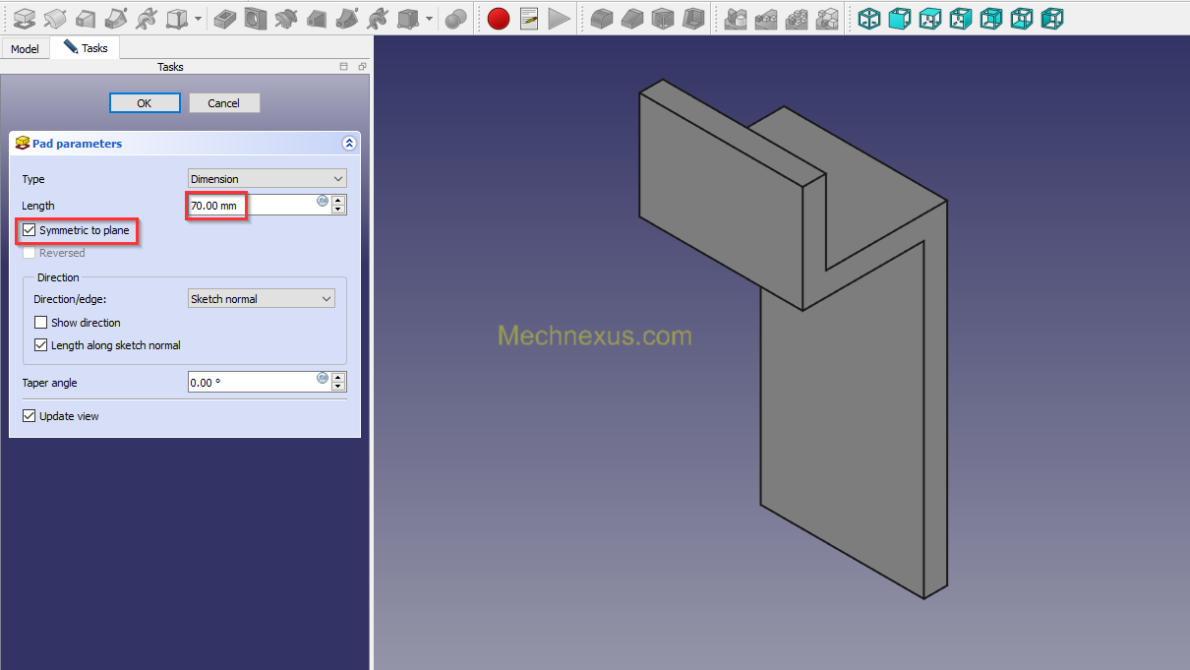Click the Additive primitive cube icon
Screen dimensions: 1190x670
pyautogui.click(x=177, y=18)
